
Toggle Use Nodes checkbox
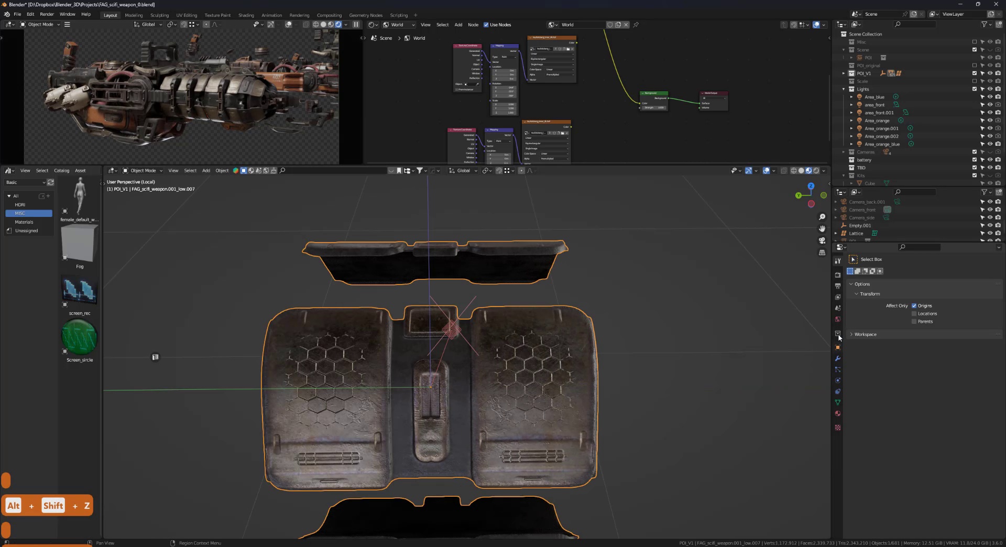[486, 25]
